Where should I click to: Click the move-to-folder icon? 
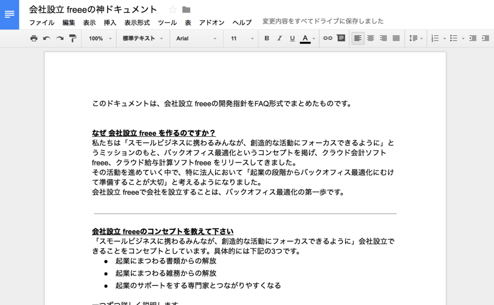tap(186, 10)
